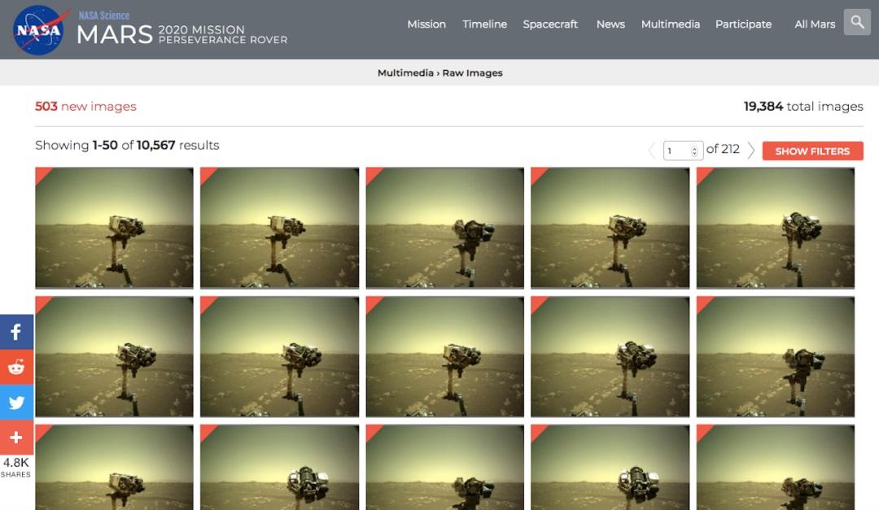Open third thumbnail in third row
Viewport: 879px width, 510px height.
[x=445, y=468]
